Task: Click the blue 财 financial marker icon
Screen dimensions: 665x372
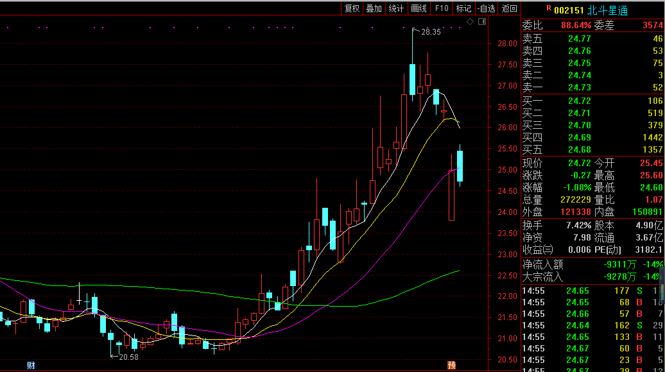Action: [x=30, y=366]
